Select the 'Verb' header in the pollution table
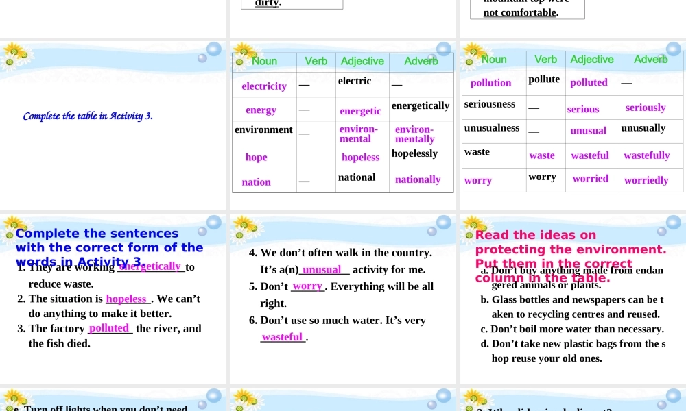 tap(546, 60)
